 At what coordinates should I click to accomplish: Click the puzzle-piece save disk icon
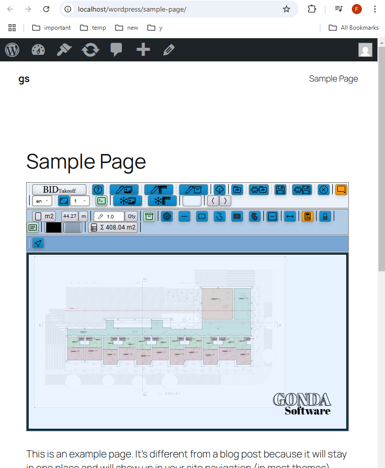click(x=302, y=190)
